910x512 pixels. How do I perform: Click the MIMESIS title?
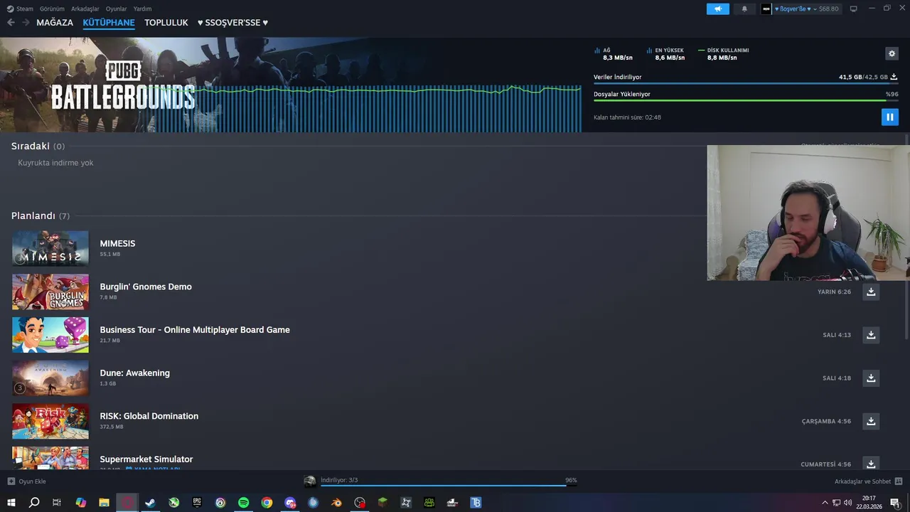117,243
